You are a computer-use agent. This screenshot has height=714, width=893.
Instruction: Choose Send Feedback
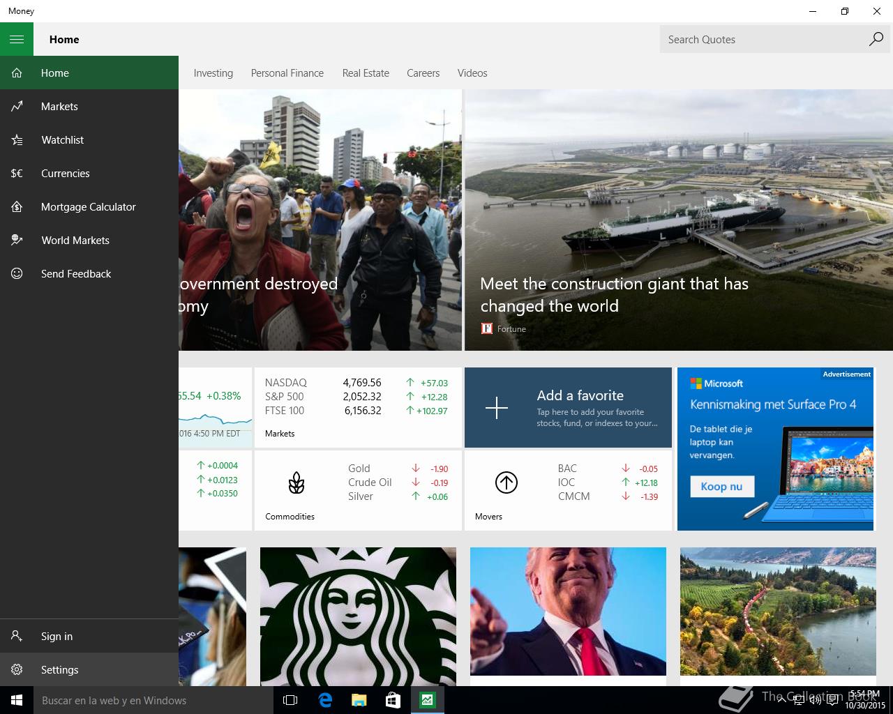[x=89, y=273]
